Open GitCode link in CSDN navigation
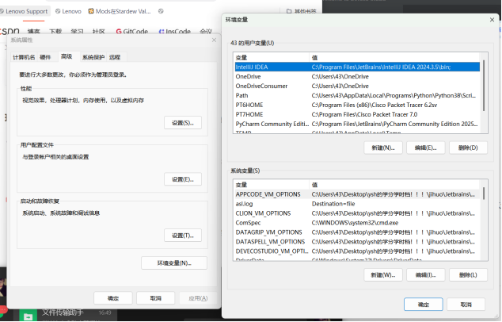 coord(132,32)
